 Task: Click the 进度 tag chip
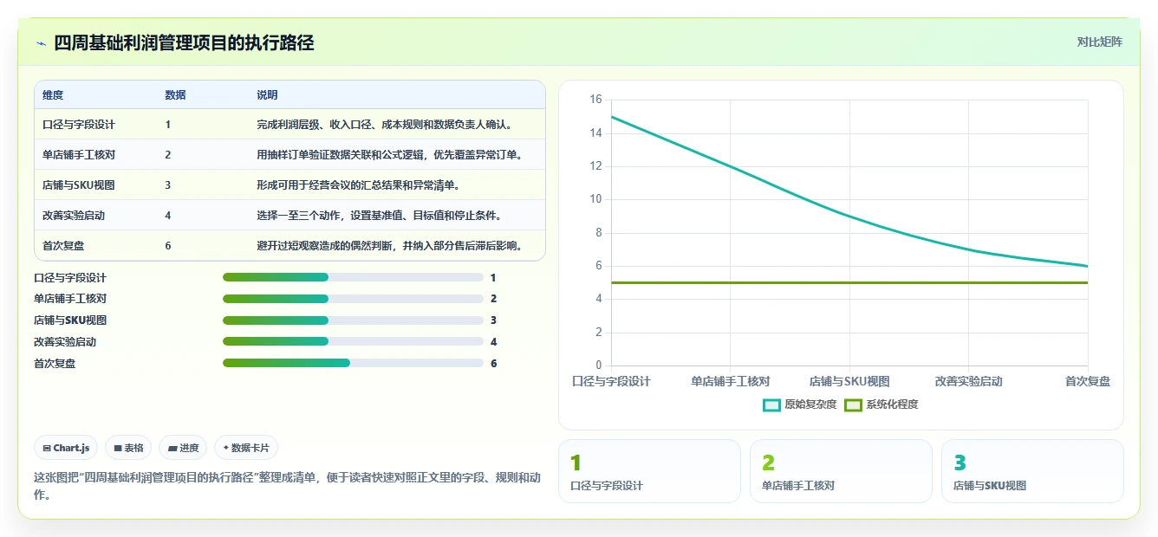click(x=183, y=448)
